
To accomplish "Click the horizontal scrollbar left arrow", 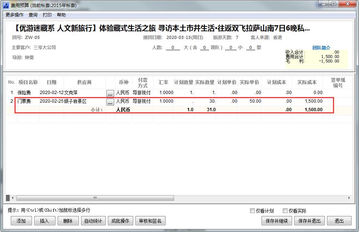I will pyautogui.click(x=13, y=198).
